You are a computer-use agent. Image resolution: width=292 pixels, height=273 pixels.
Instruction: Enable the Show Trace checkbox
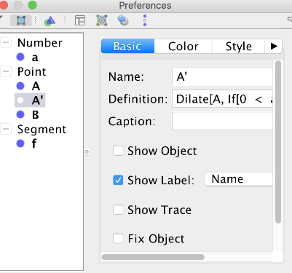[118, 210]
